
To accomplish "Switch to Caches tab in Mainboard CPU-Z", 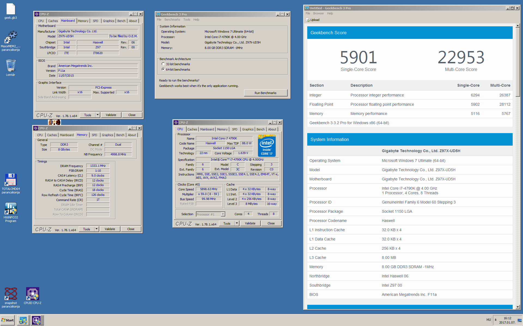I will (53, 21).
